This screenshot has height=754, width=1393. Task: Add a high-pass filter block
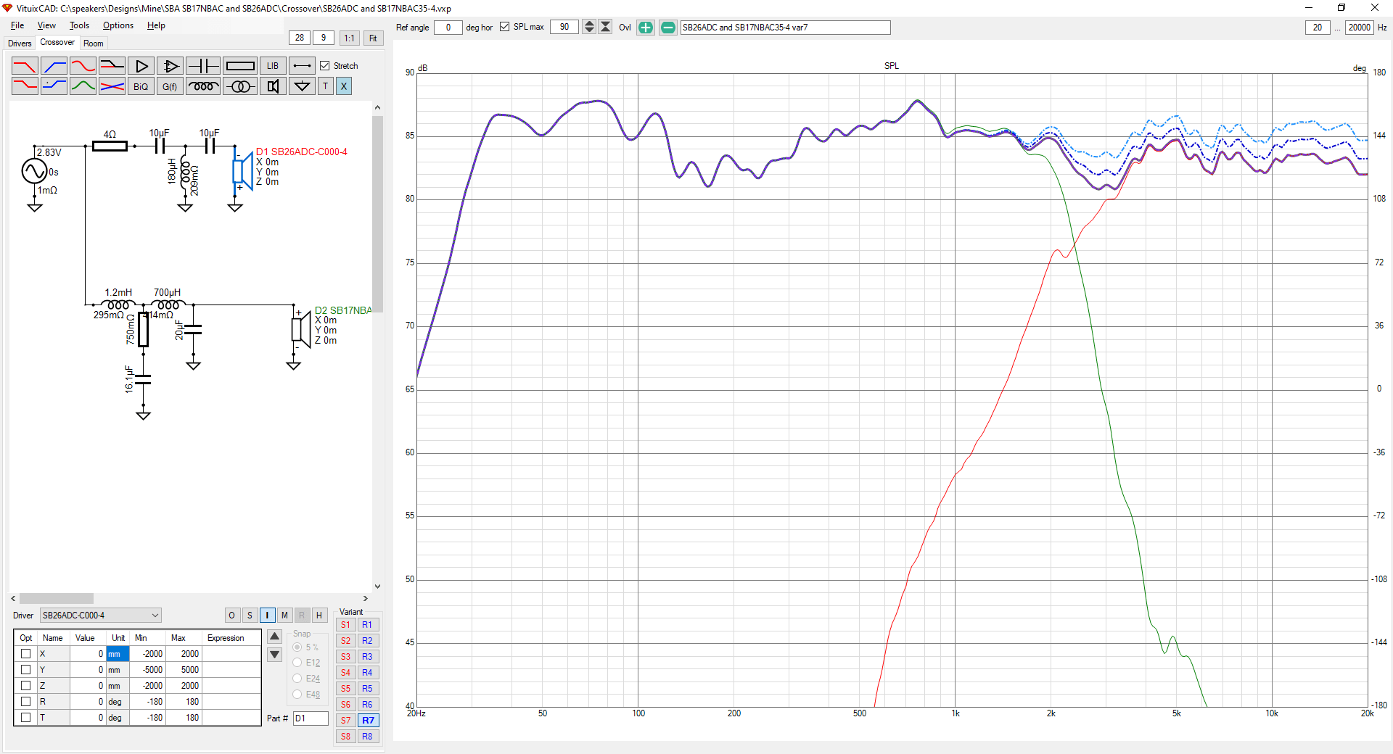tap(54, 66)
